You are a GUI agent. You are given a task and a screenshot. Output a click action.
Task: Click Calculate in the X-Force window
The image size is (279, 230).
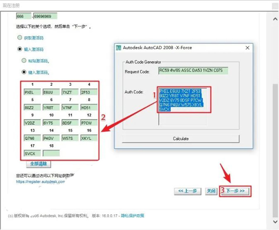[181, 139]
